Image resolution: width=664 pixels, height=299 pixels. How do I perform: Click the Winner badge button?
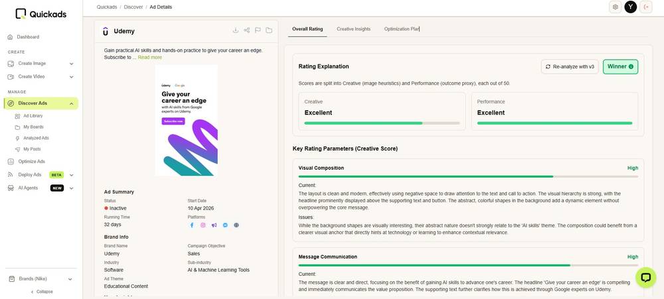620,67
